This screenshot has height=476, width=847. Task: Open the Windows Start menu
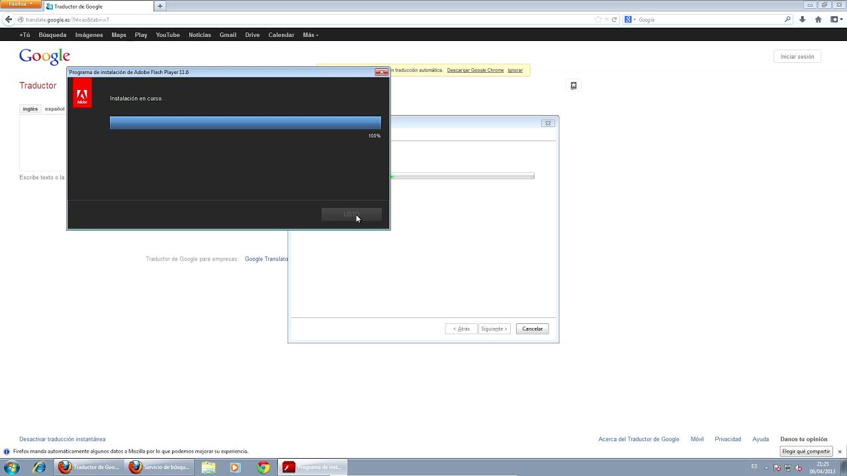pyautogui.click(x=12, y=467)
